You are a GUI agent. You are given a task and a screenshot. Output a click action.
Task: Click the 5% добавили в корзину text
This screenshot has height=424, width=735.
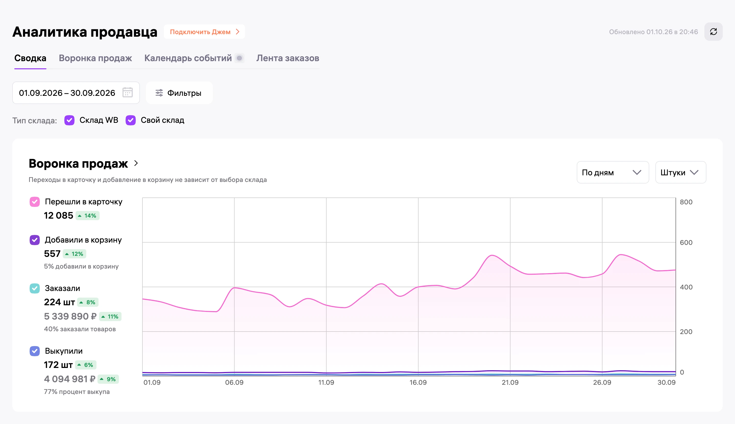point(81,267)
